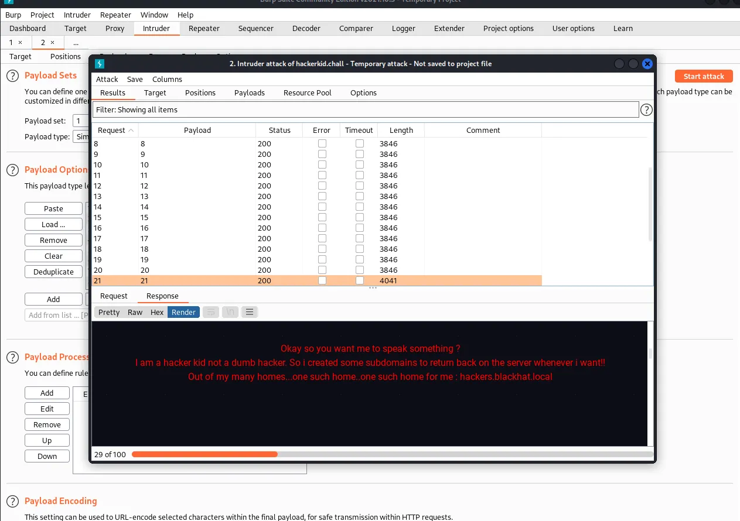Toggle the word wrap icon in response toolbar
740x521 pixels.
point(212,312)
